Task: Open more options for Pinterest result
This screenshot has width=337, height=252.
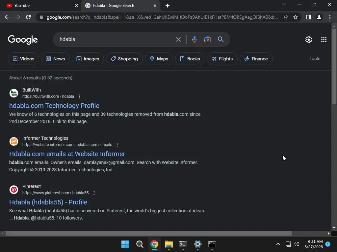Action: pyautogui.click(x=94, y=193)
